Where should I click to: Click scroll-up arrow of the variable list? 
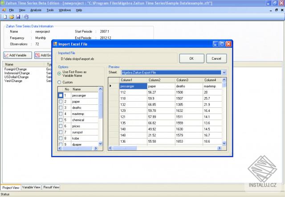101,89
